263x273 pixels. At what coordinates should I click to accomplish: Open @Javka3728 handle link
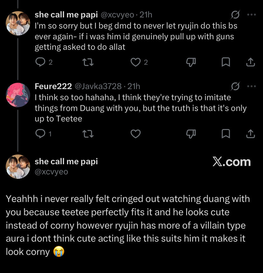coord(98,86)
